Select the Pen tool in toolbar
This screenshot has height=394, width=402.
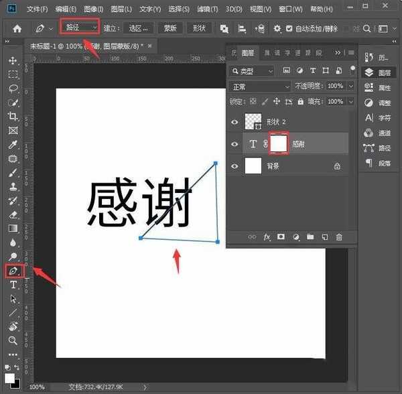tap(12, 271)
